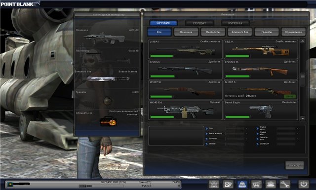Select the MK.46 Ext. machine gun
This screenshot has height=190, width=316.
pos(186,110)
